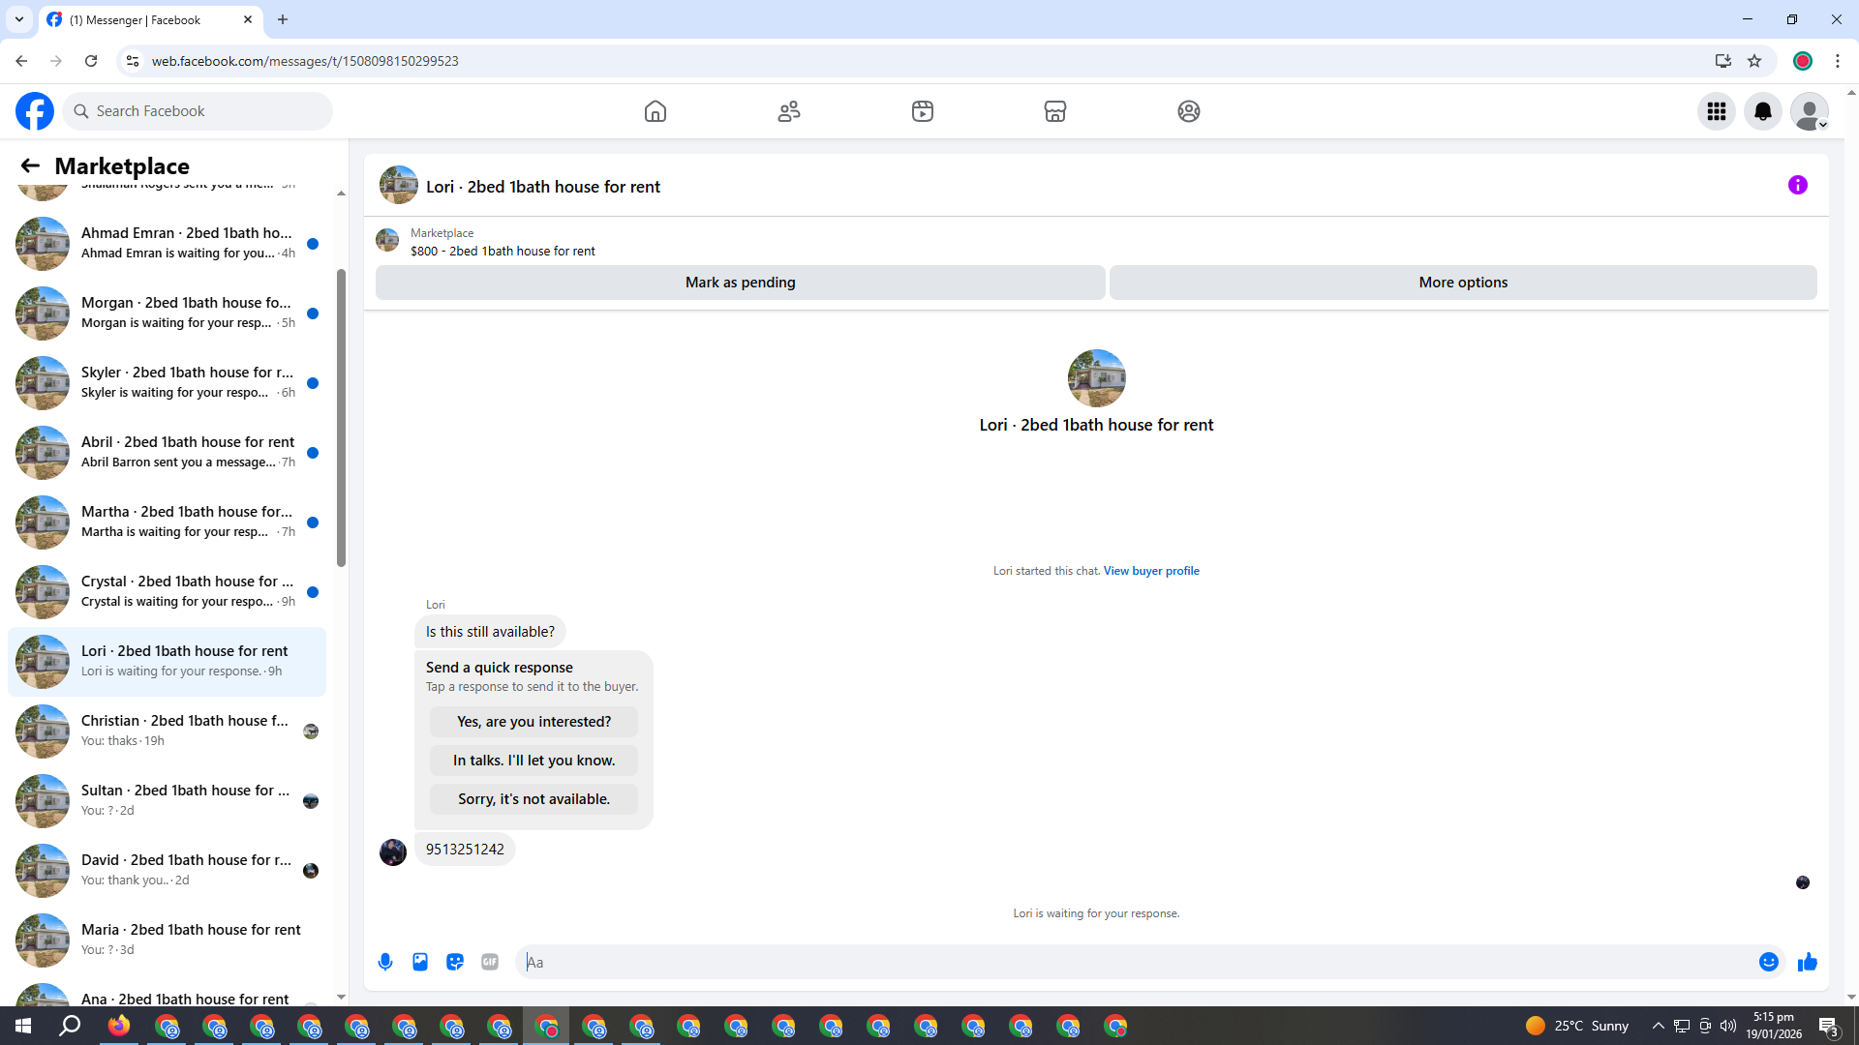Open the GIF picker icon

(x=490, y=962)
